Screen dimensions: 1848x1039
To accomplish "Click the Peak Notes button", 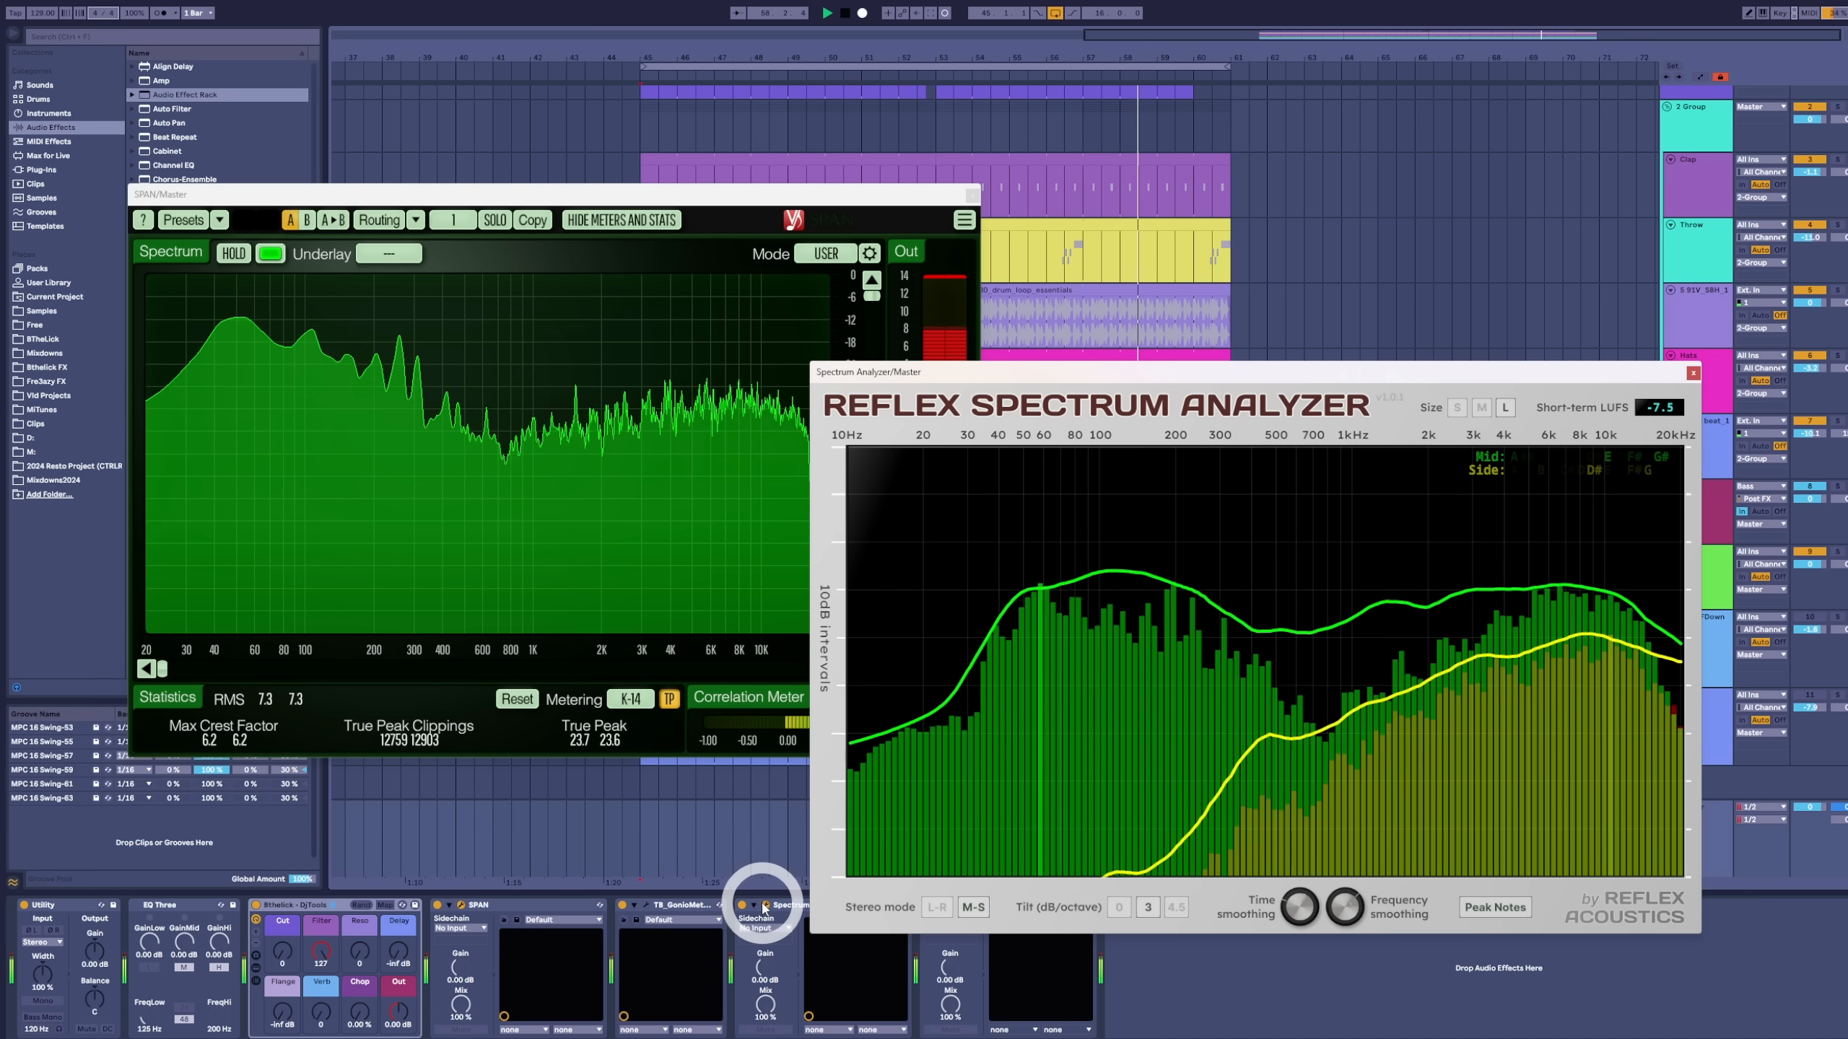I will point(1495,907).
